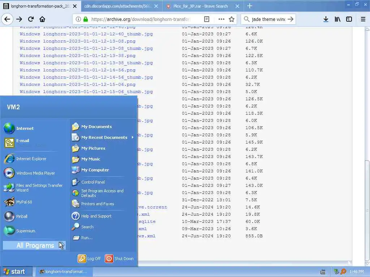This screenshot has width=370, height=277.
Task: Toggle the sidebar icon
Action: (x=349, y=19)
